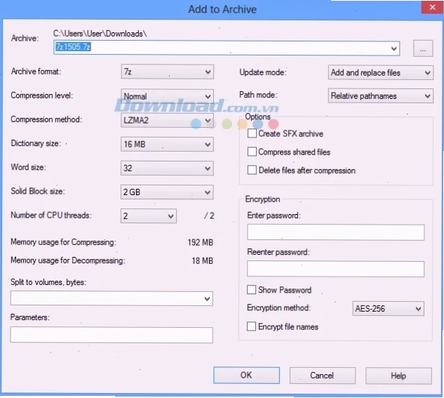Open the Compression method LZMA2 dropdown
The image size is (444, 398).
[167, 120]
